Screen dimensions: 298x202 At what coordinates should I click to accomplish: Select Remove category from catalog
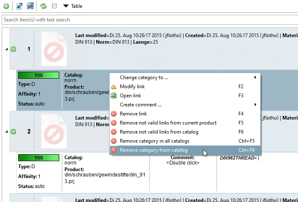pyautogui.click(x=185, y=150)
